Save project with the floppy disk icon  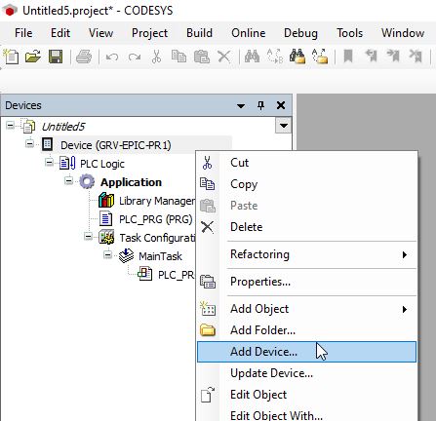tap(56, 57)
